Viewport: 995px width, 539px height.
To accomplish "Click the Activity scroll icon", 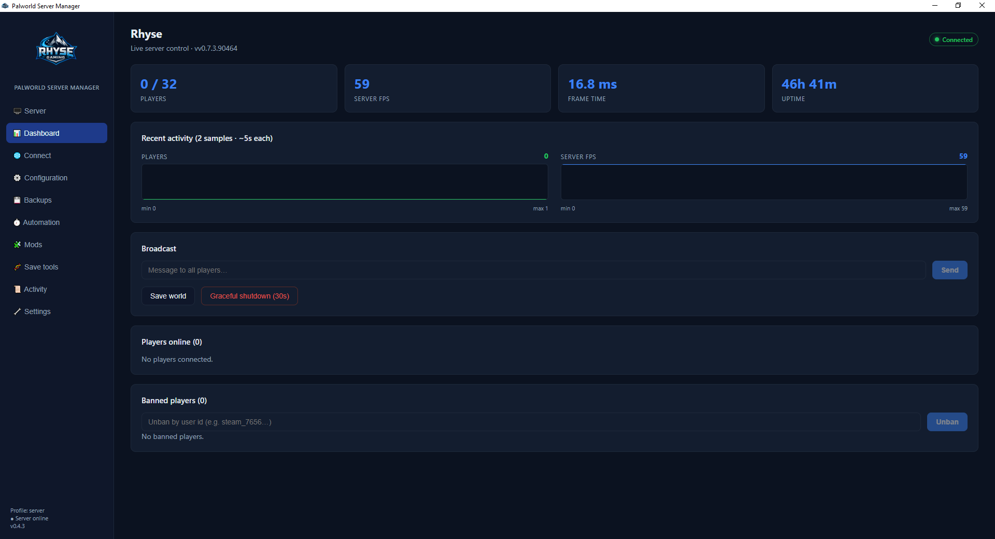I will pyautogui.click(x=17, y=289).
